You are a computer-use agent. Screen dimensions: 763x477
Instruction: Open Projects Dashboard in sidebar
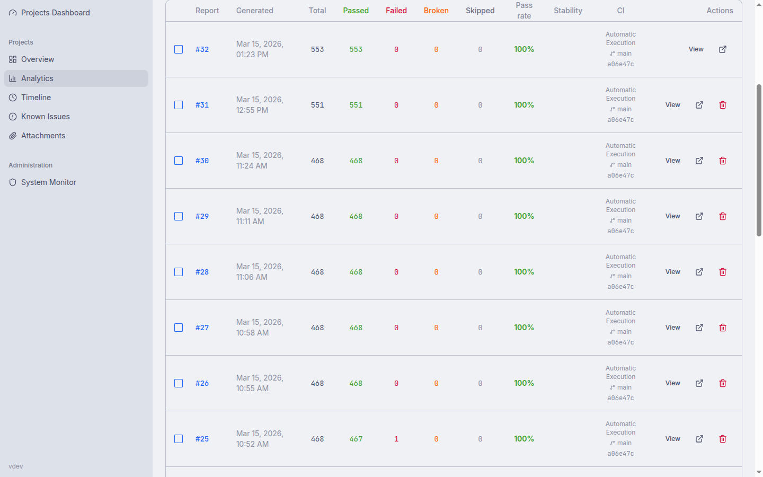76,13
